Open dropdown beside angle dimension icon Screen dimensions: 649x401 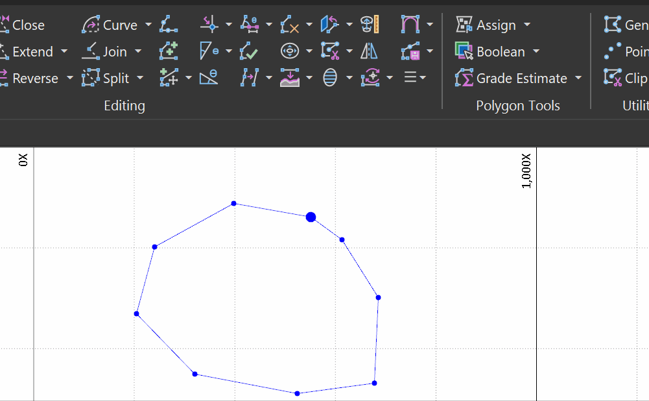click(x=269, y=25)
